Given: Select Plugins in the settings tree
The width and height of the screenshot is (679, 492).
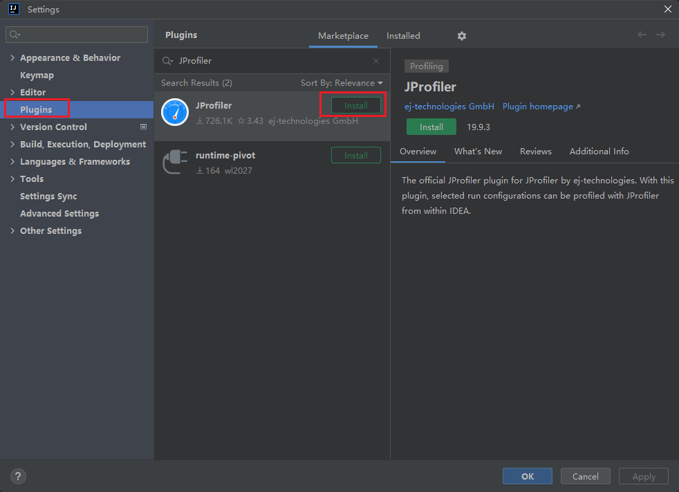Looking at the screenshot, I should click(x=36, y=109).
